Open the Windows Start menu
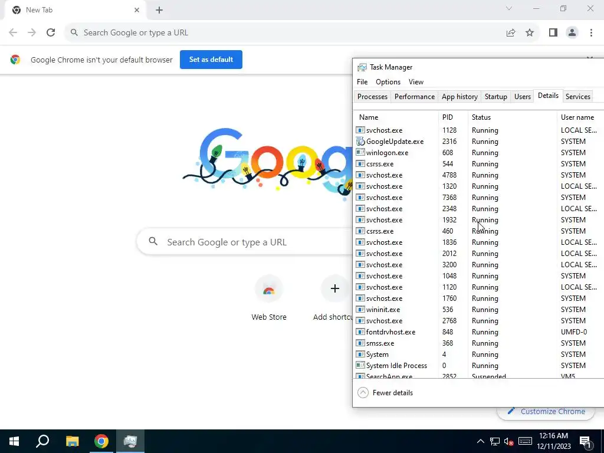The image size is (604, 453). [14, 441]
